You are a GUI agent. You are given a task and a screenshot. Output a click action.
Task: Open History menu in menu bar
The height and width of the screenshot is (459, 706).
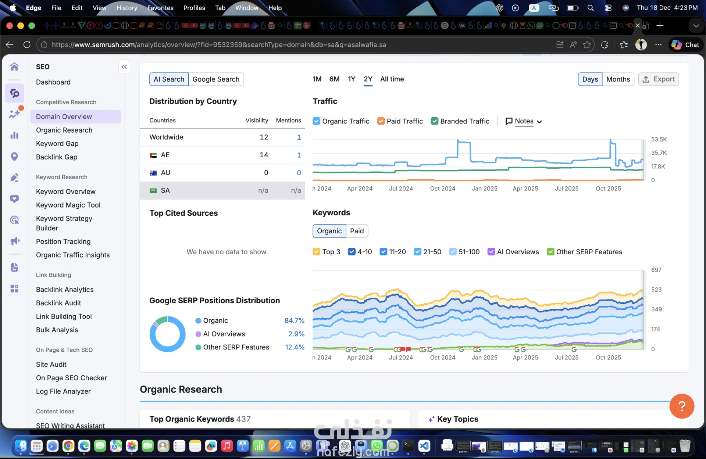(126, 8)
